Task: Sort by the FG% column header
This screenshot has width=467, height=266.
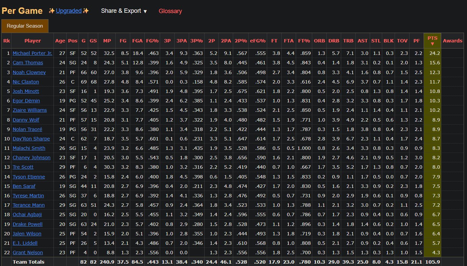Action: click(152, 41)
